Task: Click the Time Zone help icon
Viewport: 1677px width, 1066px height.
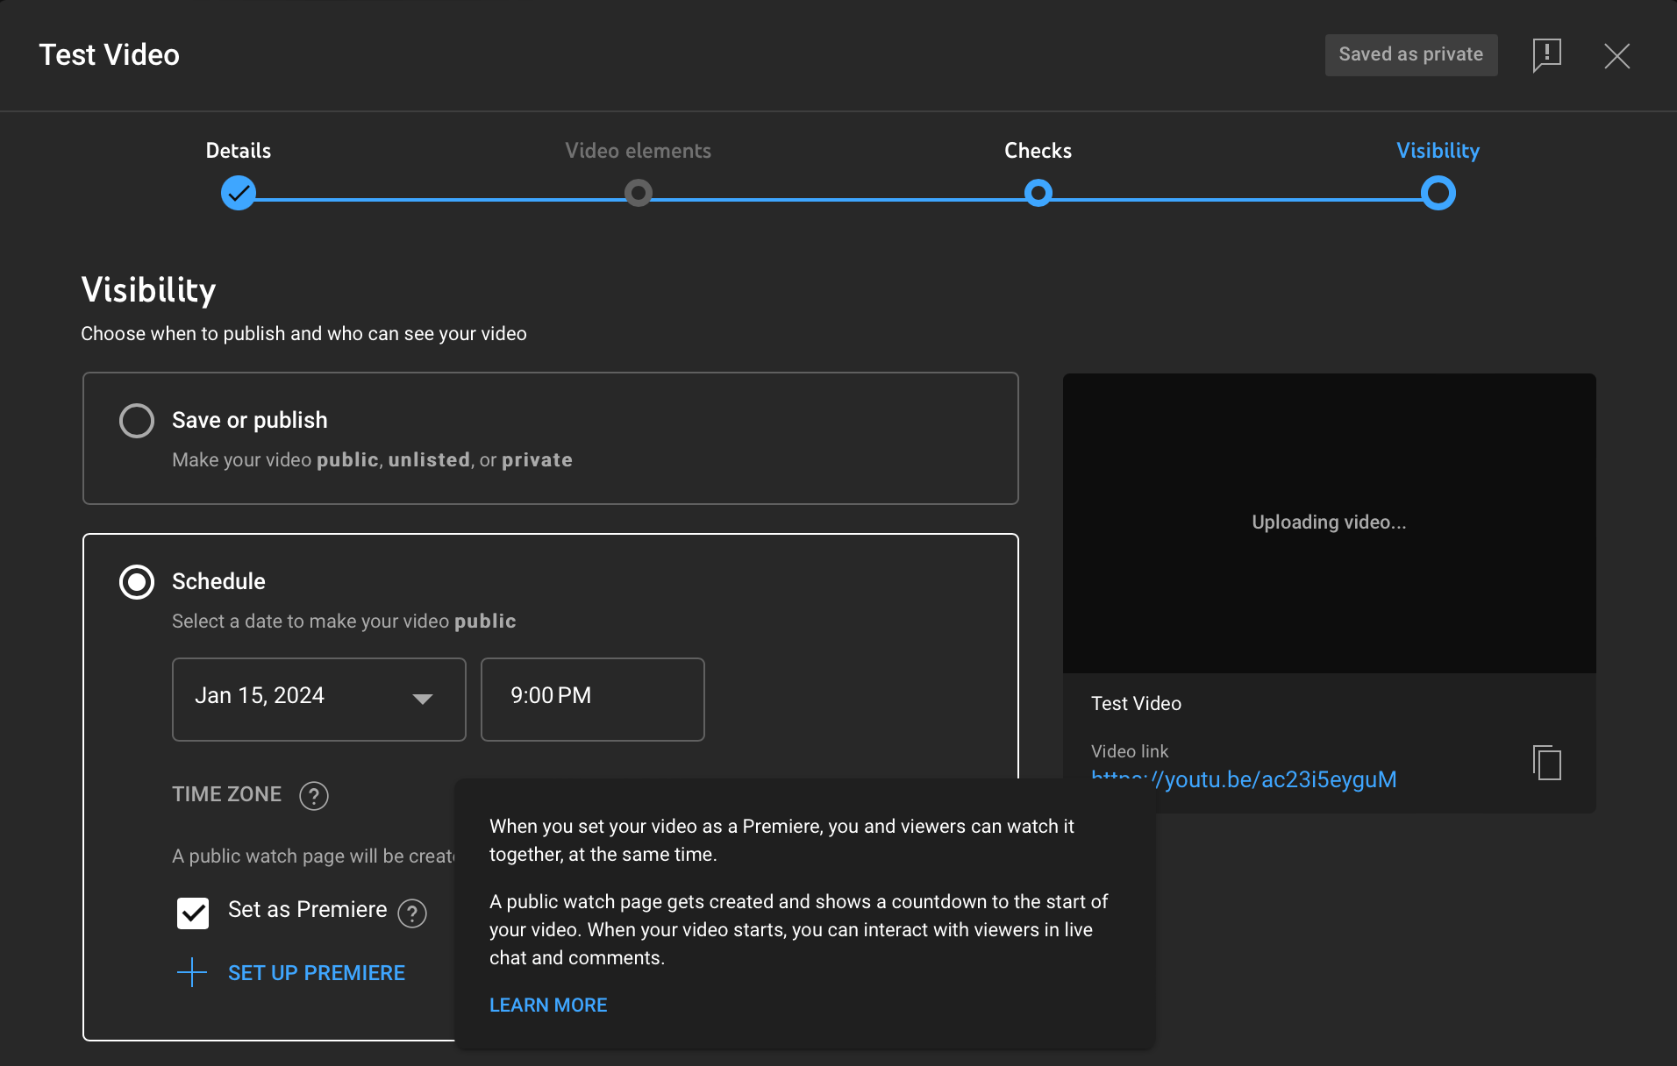Action: pos(314,796)
